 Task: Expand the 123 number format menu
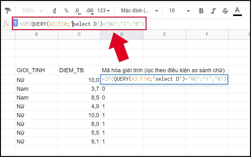(x=104, y=11)
